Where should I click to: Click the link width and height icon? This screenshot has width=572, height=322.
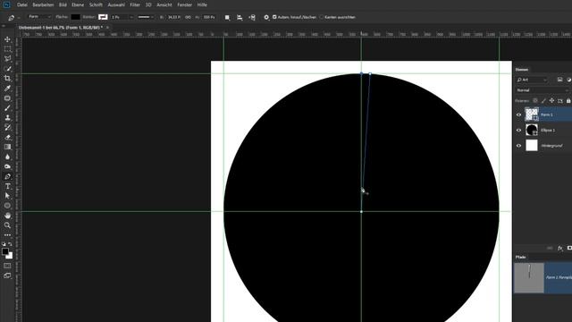(188, 17)
